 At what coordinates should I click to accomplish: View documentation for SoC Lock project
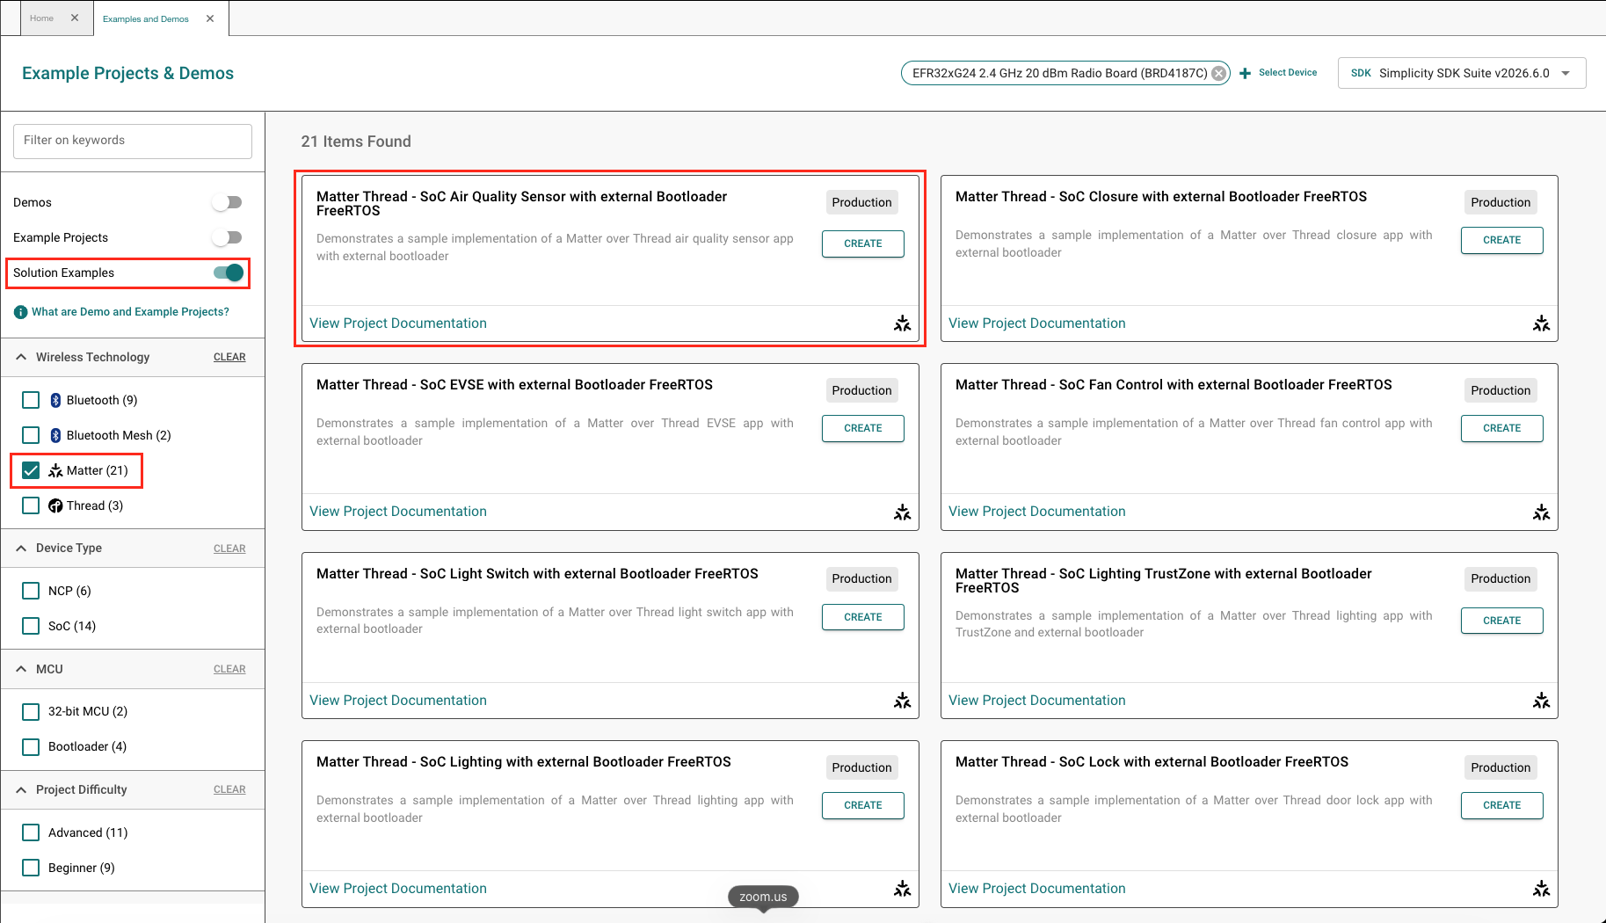pos(1037,889)
